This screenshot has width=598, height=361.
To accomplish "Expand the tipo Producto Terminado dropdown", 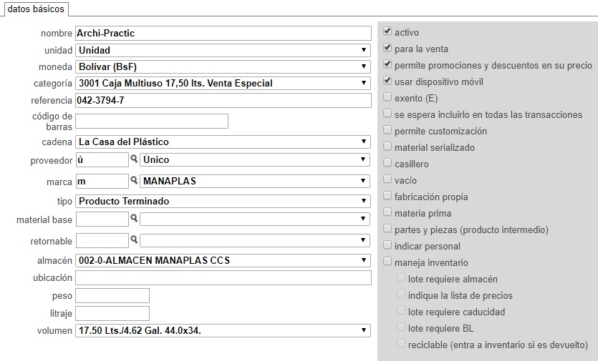I will 223,201.
